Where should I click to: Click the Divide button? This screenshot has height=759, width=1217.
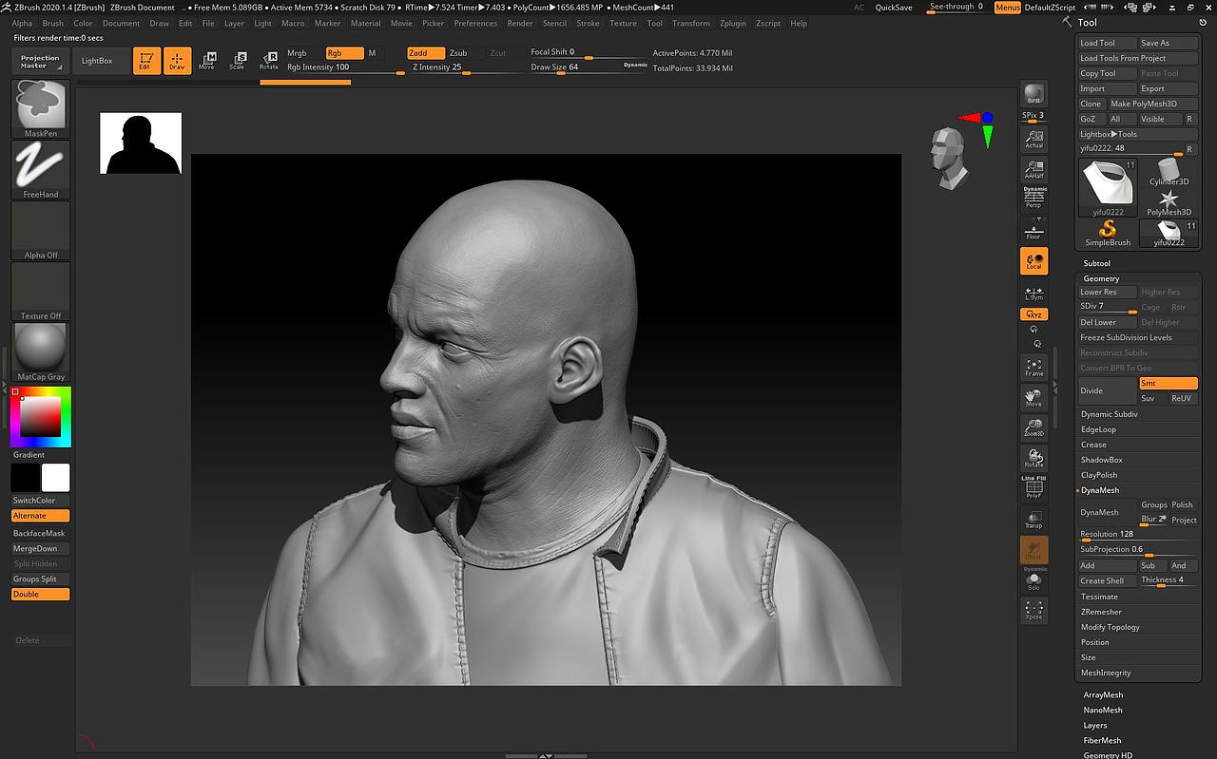[1108, 390]
